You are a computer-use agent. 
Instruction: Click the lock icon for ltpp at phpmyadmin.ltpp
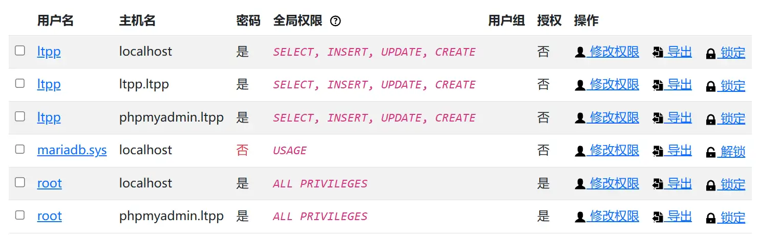711,119
